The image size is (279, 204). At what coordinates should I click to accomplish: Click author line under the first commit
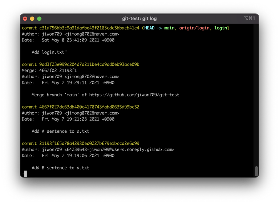tap(70, 34)
